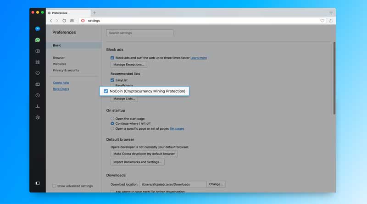The width and height of the screenshot is (367, 204).
Task: Click the Opera logo in address bar
Action: pos(83,21)
